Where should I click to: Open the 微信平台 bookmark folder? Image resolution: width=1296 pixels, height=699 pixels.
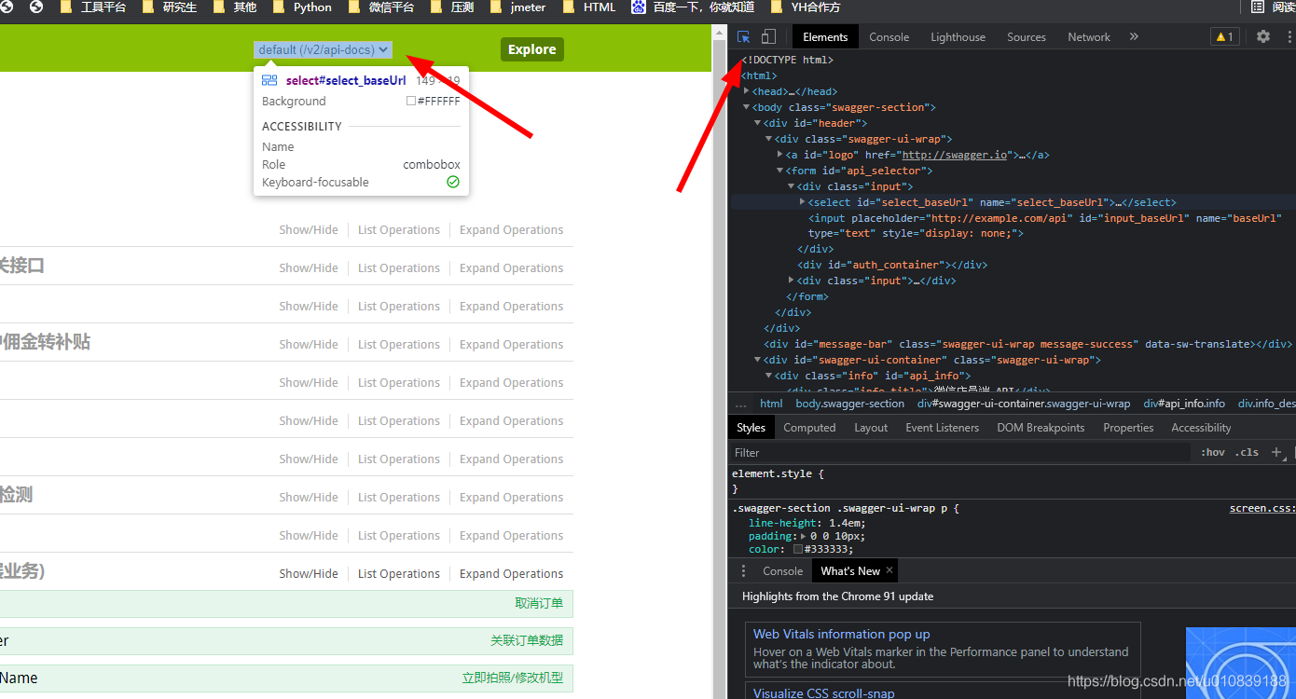coord(381,7)
